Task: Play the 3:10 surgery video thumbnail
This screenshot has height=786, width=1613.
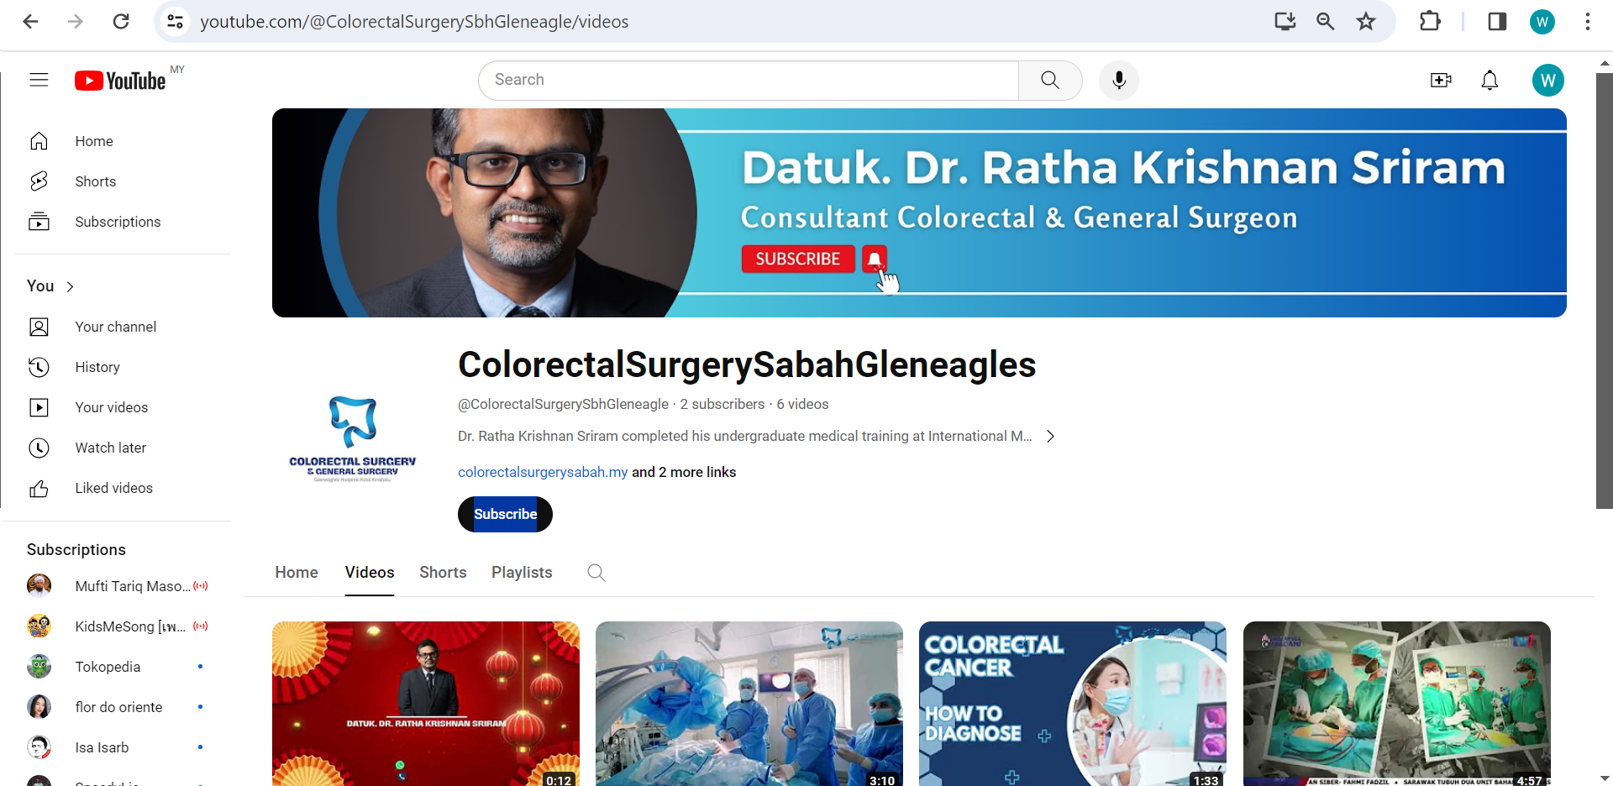Action: 749,704
